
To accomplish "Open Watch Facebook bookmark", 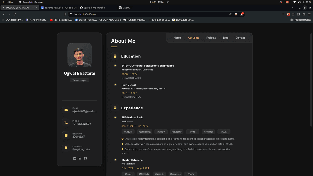I will point(86,20).
